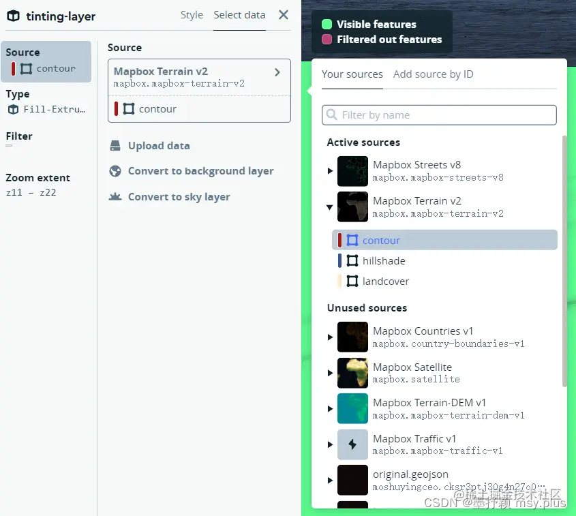Click the Mapbox Terrain v2 thumbnail in sources list

point(352,207)
